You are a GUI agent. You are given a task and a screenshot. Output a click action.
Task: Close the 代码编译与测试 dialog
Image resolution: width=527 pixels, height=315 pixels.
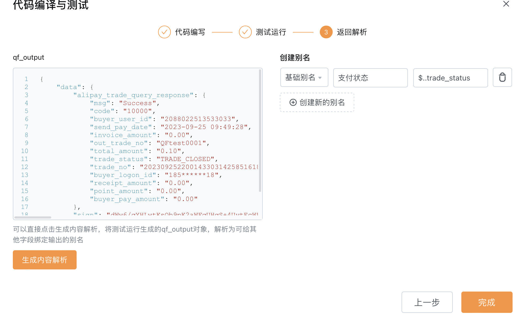point(506,4)
